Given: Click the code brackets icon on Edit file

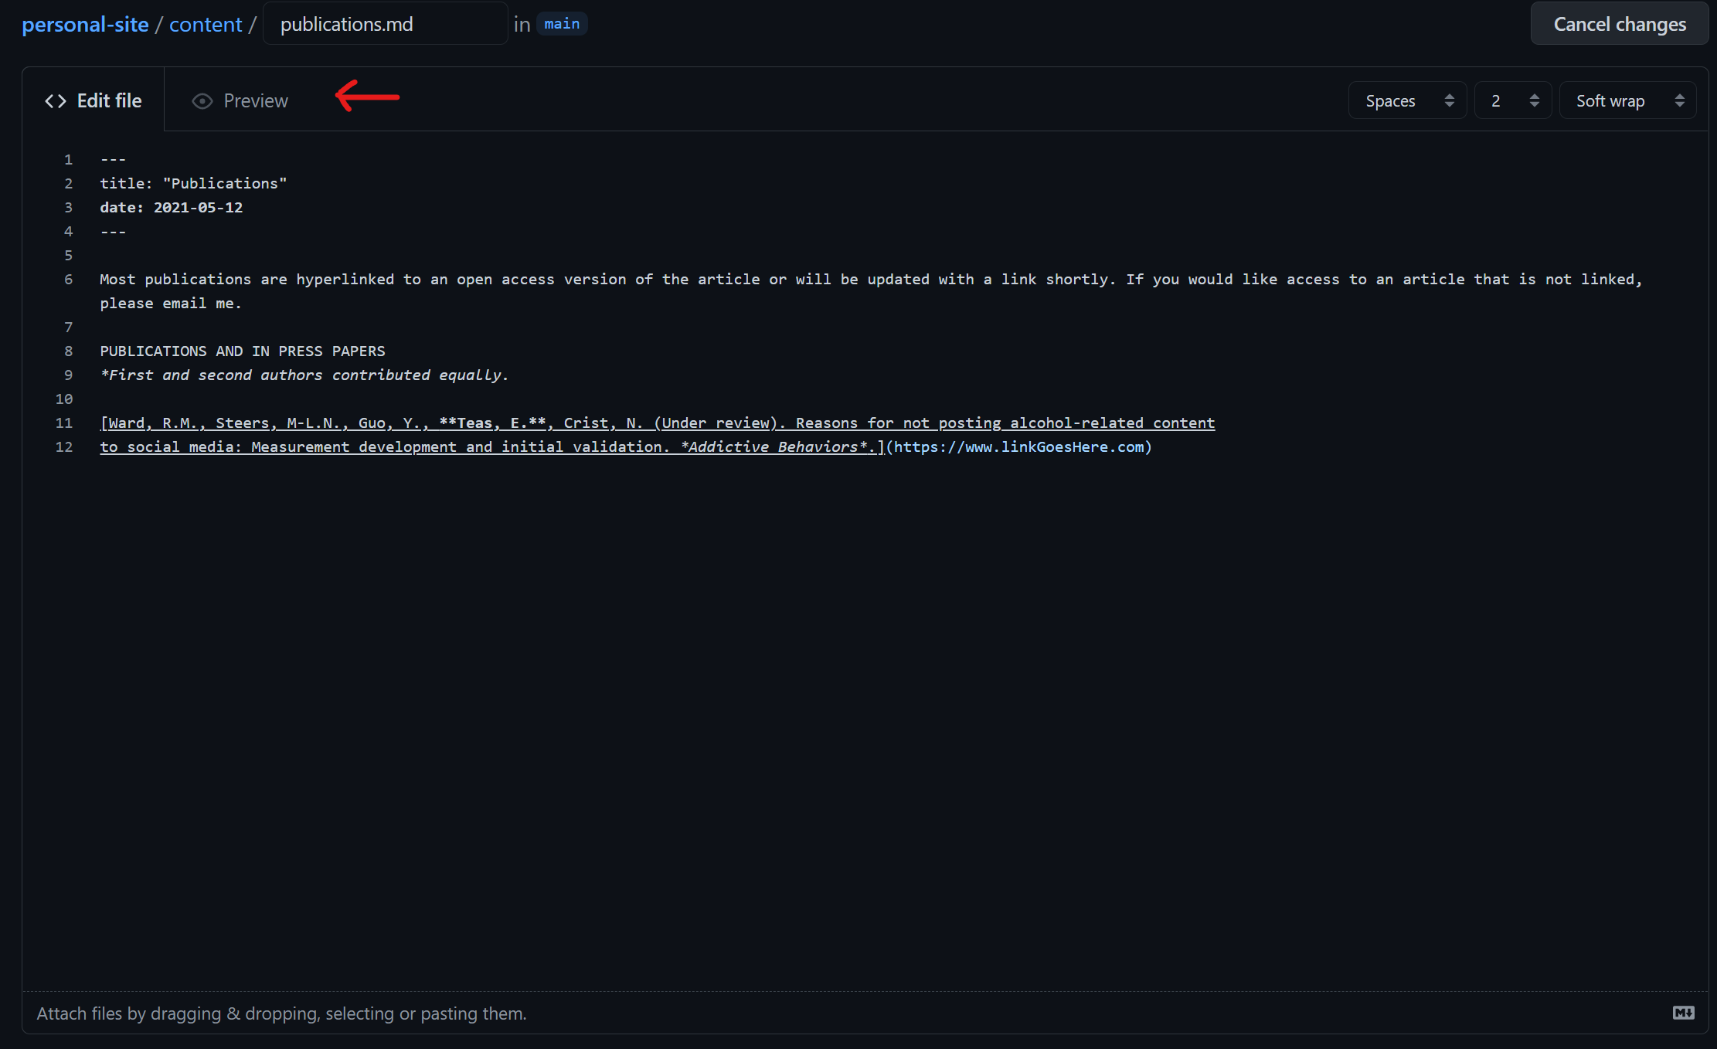Looking at the screenshot, I should [x=56, y=101].
